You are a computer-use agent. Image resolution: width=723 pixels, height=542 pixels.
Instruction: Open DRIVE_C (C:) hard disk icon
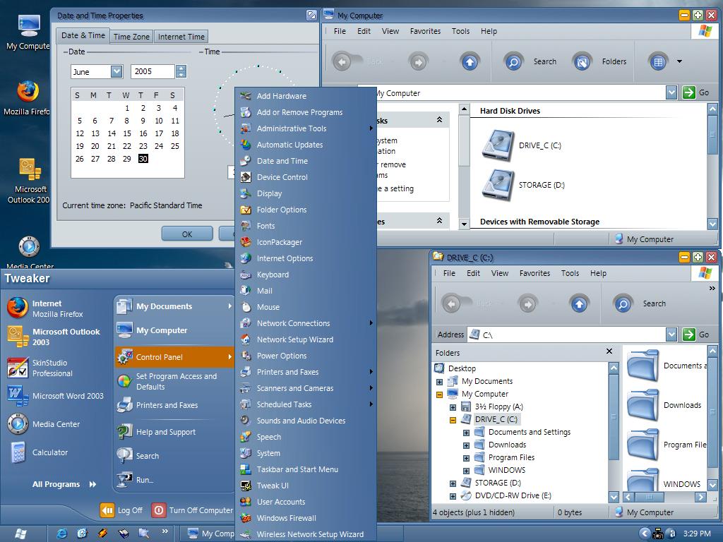[498, 145]
